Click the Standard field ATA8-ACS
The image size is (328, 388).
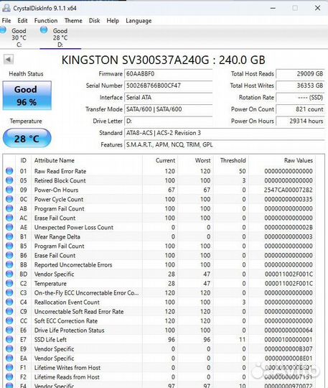coord(225,133)
